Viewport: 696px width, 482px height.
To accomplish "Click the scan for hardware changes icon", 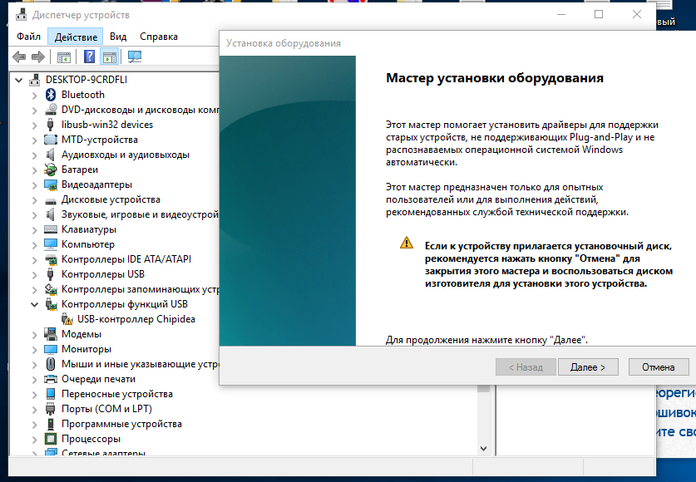I will point(135,57).
